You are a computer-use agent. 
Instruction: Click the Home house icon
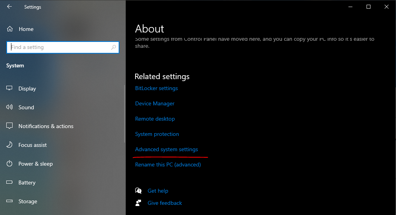point(10,29)
